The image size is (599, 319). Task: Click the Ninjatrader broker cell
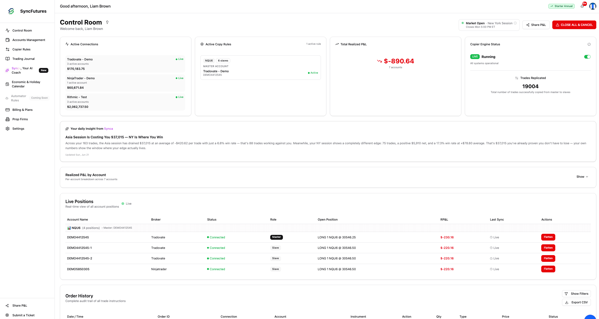(x=159, y=269)
